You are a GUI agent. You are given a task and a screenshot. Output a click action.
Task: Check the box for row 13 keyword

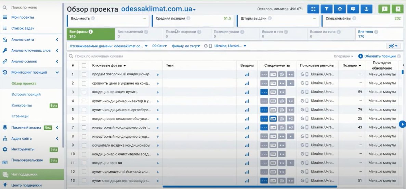[x=84, y=181]
